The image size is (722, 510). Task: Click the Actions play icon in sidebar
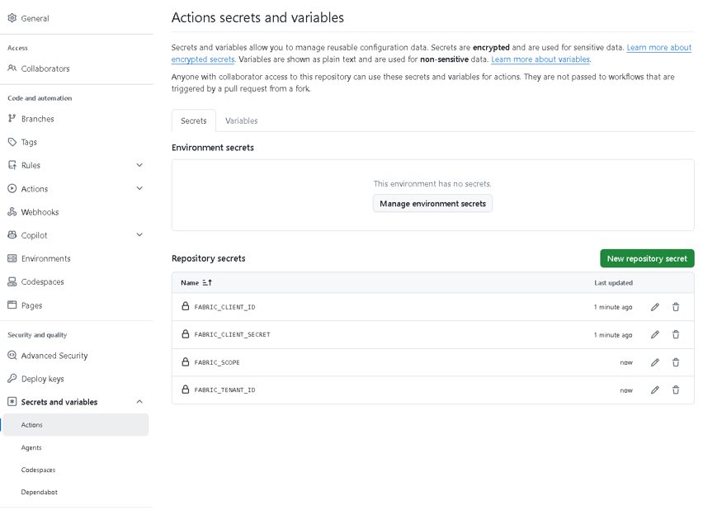click(12, 188)
